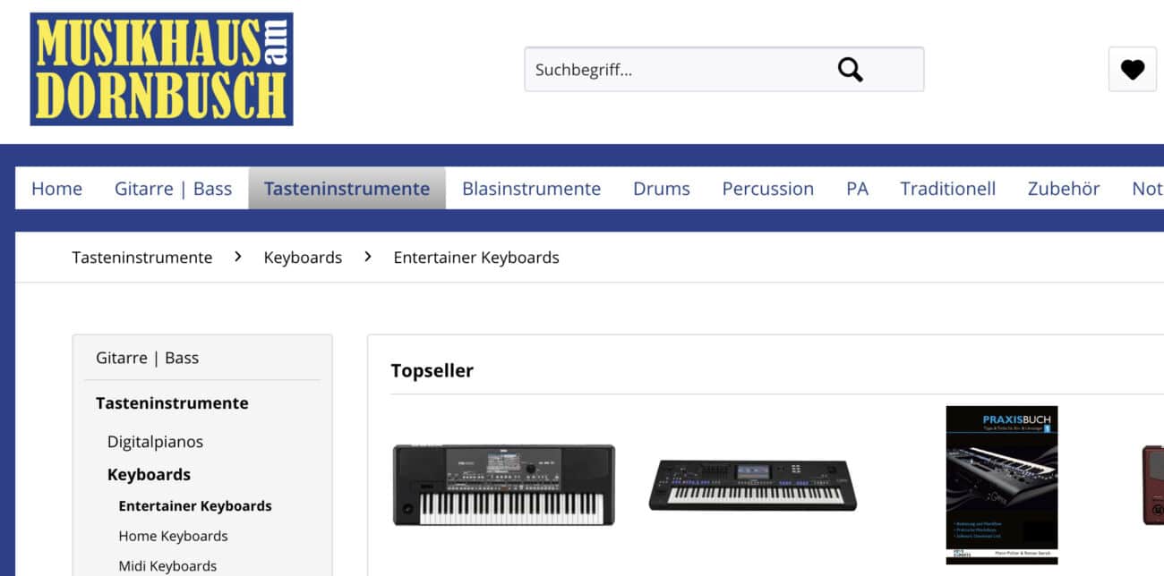Click the Keyboards breadcrumb link
This screenshot has height=576, width=1164.
point(303,258)
